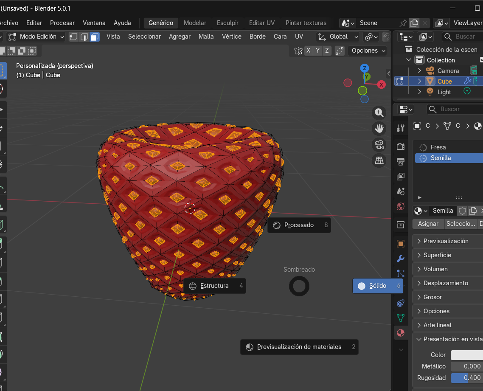
Task: Switch to vertex select mode
Action: (x=74, y=37)
